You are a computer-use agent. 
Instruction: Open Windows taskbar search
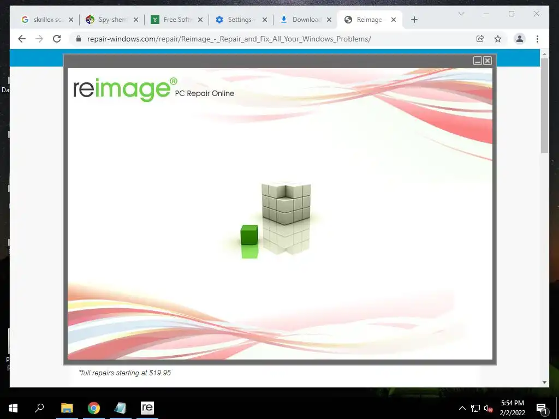point(39,408)
